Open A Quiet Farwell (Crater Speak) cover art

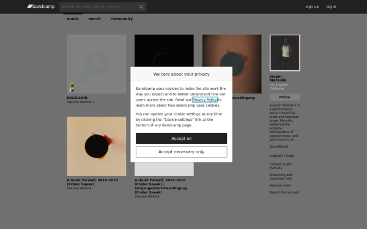[97, 147]
